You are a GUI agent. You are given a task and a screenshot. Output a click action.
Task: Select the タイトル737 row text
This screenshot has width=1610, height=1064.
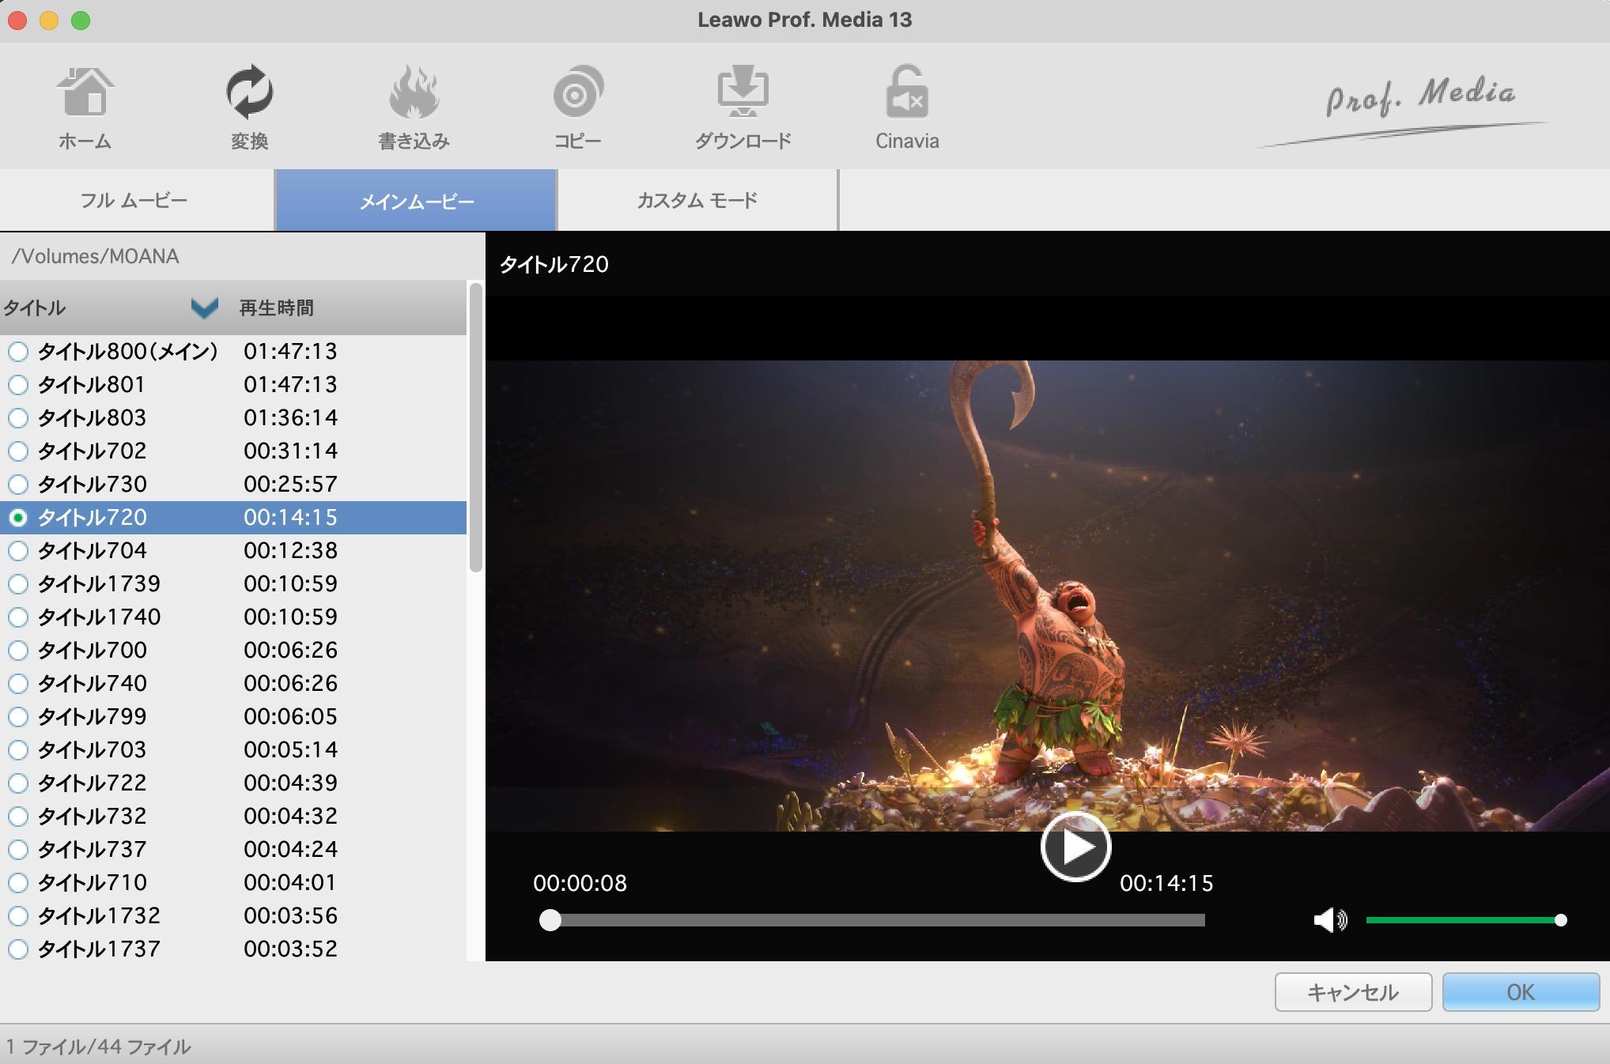[93, 849]
